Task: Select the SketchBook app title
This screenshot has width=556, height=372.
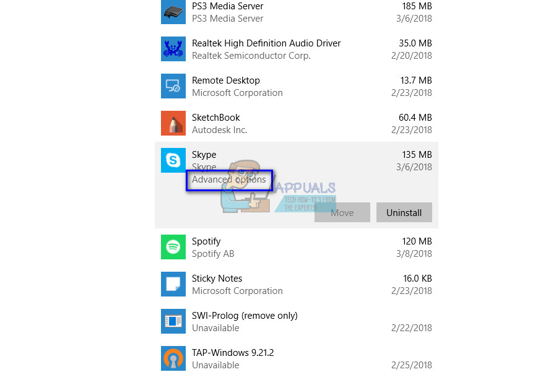Action: [x=216, y=118]
